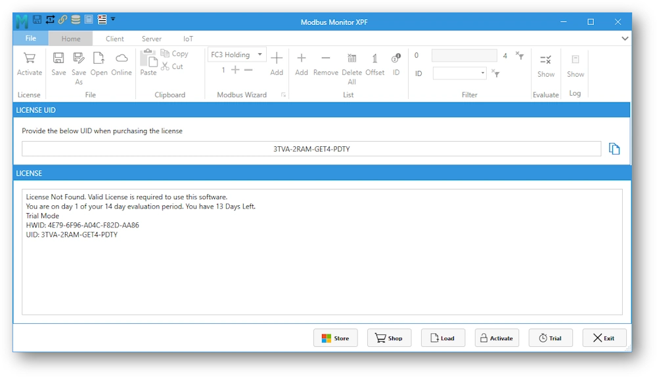Click the transfer arrows icon in title bar
The height and width of the screenshot is (377, 657).
(51, 19)
